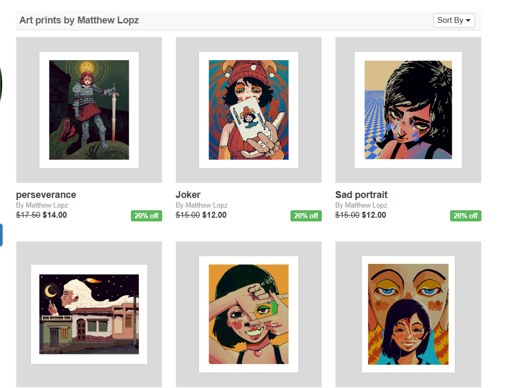
Task: Open the masked faces girl print
Action: tap(408, 314)
